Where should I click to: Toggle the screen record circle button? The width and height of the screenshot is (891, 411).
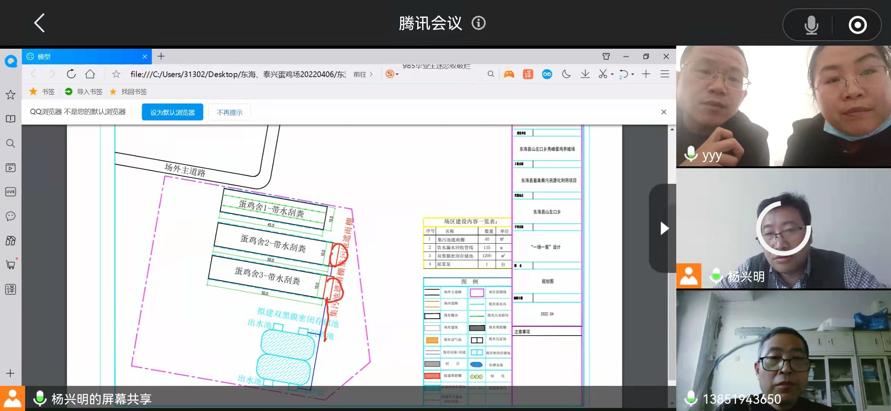(x=857, y=25)
